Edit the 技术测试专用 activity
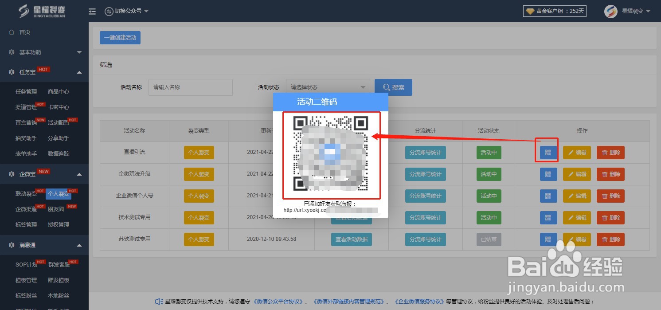661x310 pixels. tap(577, 218)
